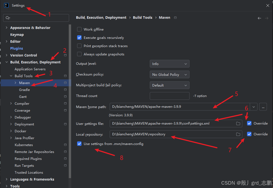Open the Output level dropdown
273x188 pixels.
click(170, 64)
